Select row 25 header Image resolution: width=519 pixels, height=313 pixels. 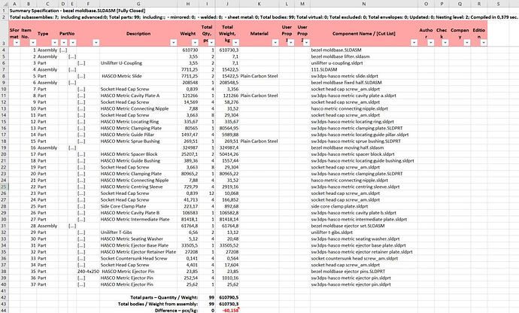coord(4,187)
